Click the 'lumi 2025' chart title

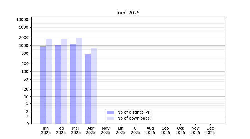click(128, 13)
